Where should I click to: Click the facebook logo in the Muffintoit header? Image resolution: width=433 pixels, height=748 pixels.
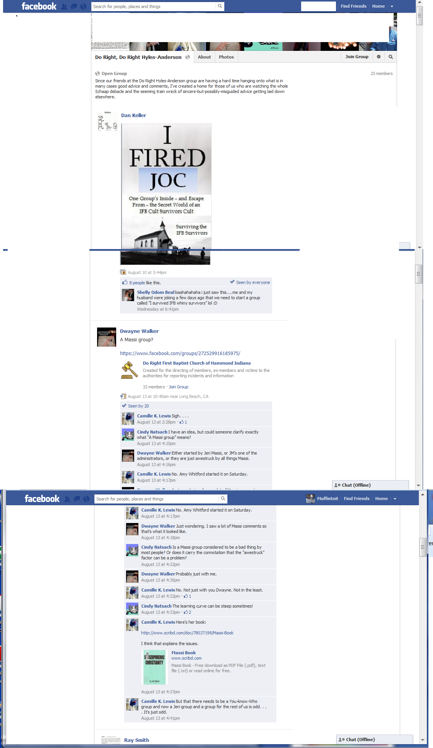click(x=42, y=499)
